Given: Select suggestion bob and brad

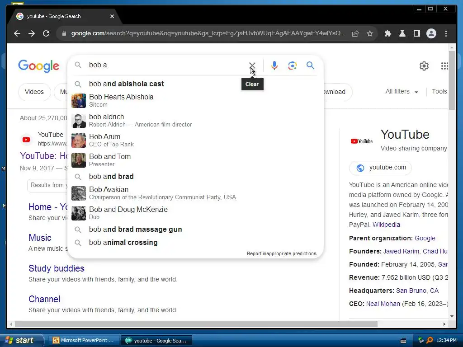Looking at the screenshot, I should tap(195, 177).
